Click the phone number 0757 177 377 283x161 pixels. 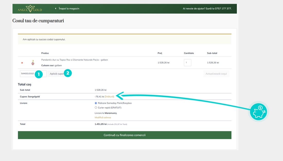pyautogui.click(x=223, y=8)
